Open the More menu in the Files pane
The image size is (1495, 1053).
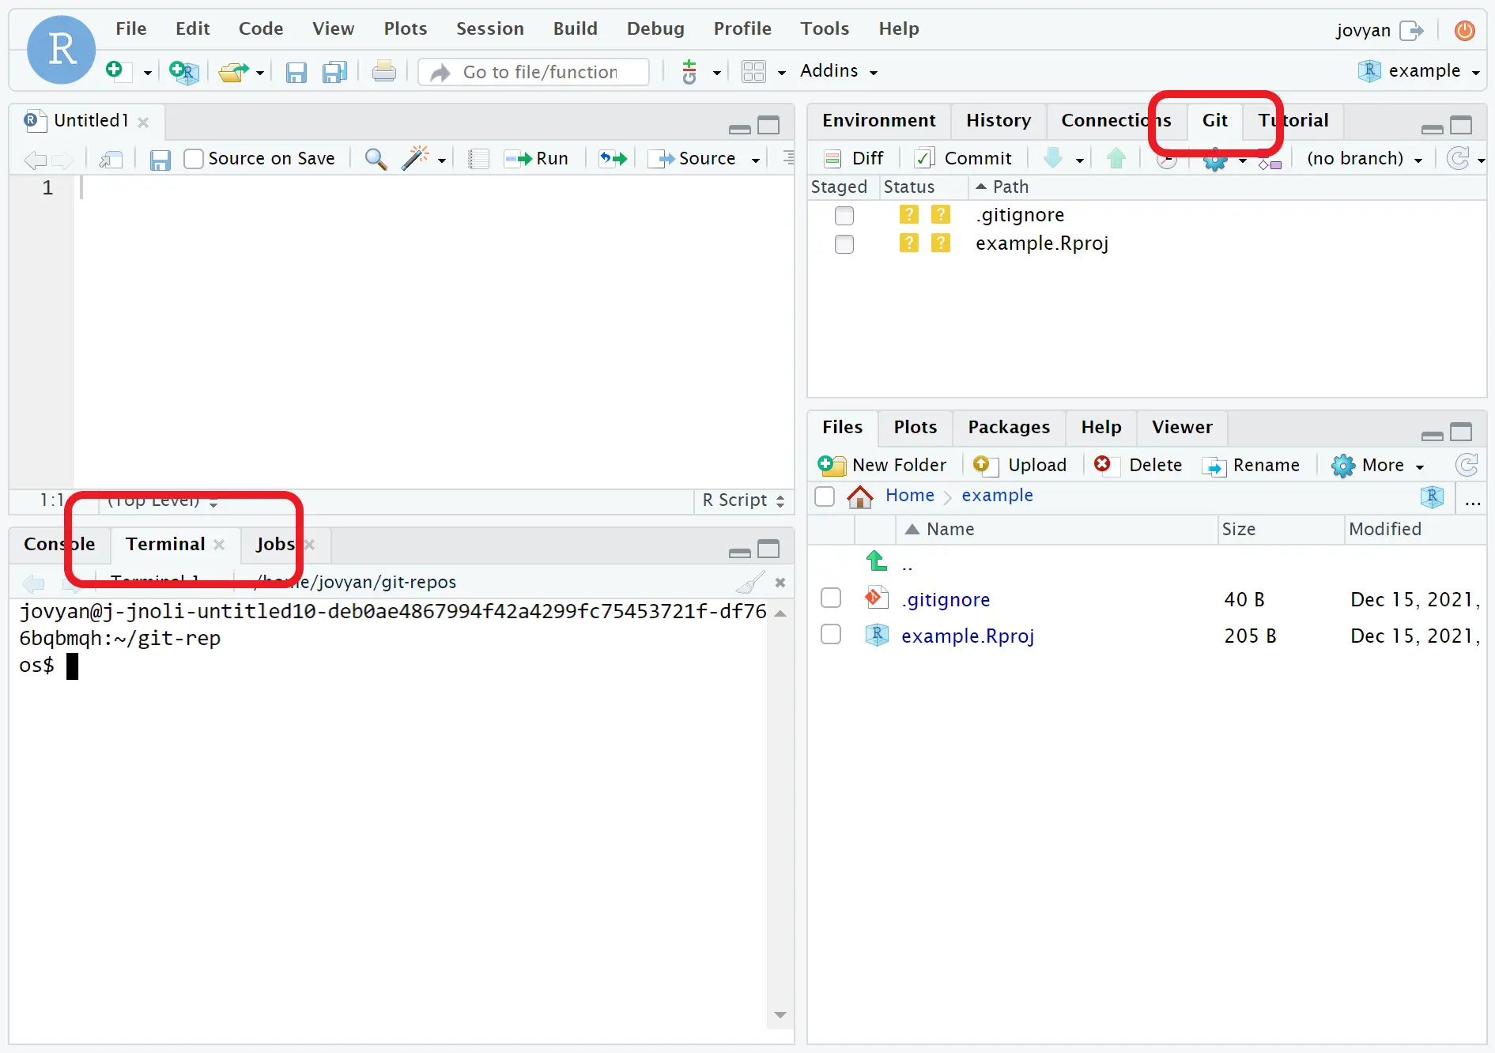[1378, 465]
